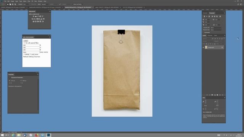
Task: Open the Layers panel flyout menu
Action: pos(225,35)
